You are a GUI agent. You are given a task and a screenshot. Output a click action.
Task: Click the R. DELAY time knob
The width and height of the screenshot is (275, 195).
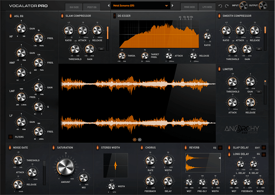point(254,164)
